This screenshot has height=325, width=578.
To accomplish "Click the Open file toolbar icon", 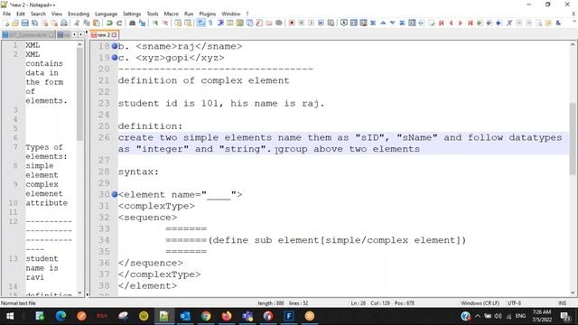I will (x=15, y=23).
